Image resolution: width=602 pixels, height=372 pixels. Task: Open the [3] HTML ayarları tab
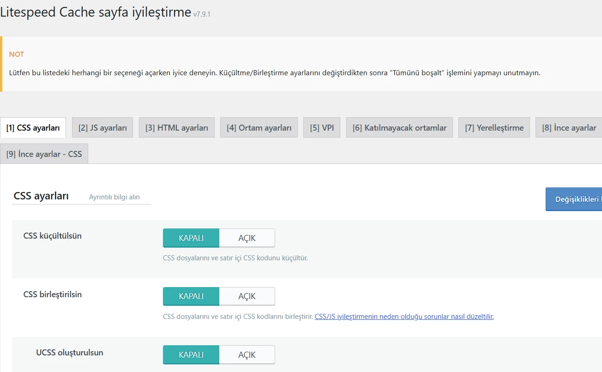coord(177,128)
